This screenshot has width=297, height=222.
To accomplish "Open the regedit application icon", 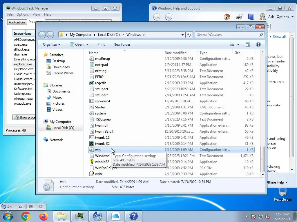I will coord(92,83).
